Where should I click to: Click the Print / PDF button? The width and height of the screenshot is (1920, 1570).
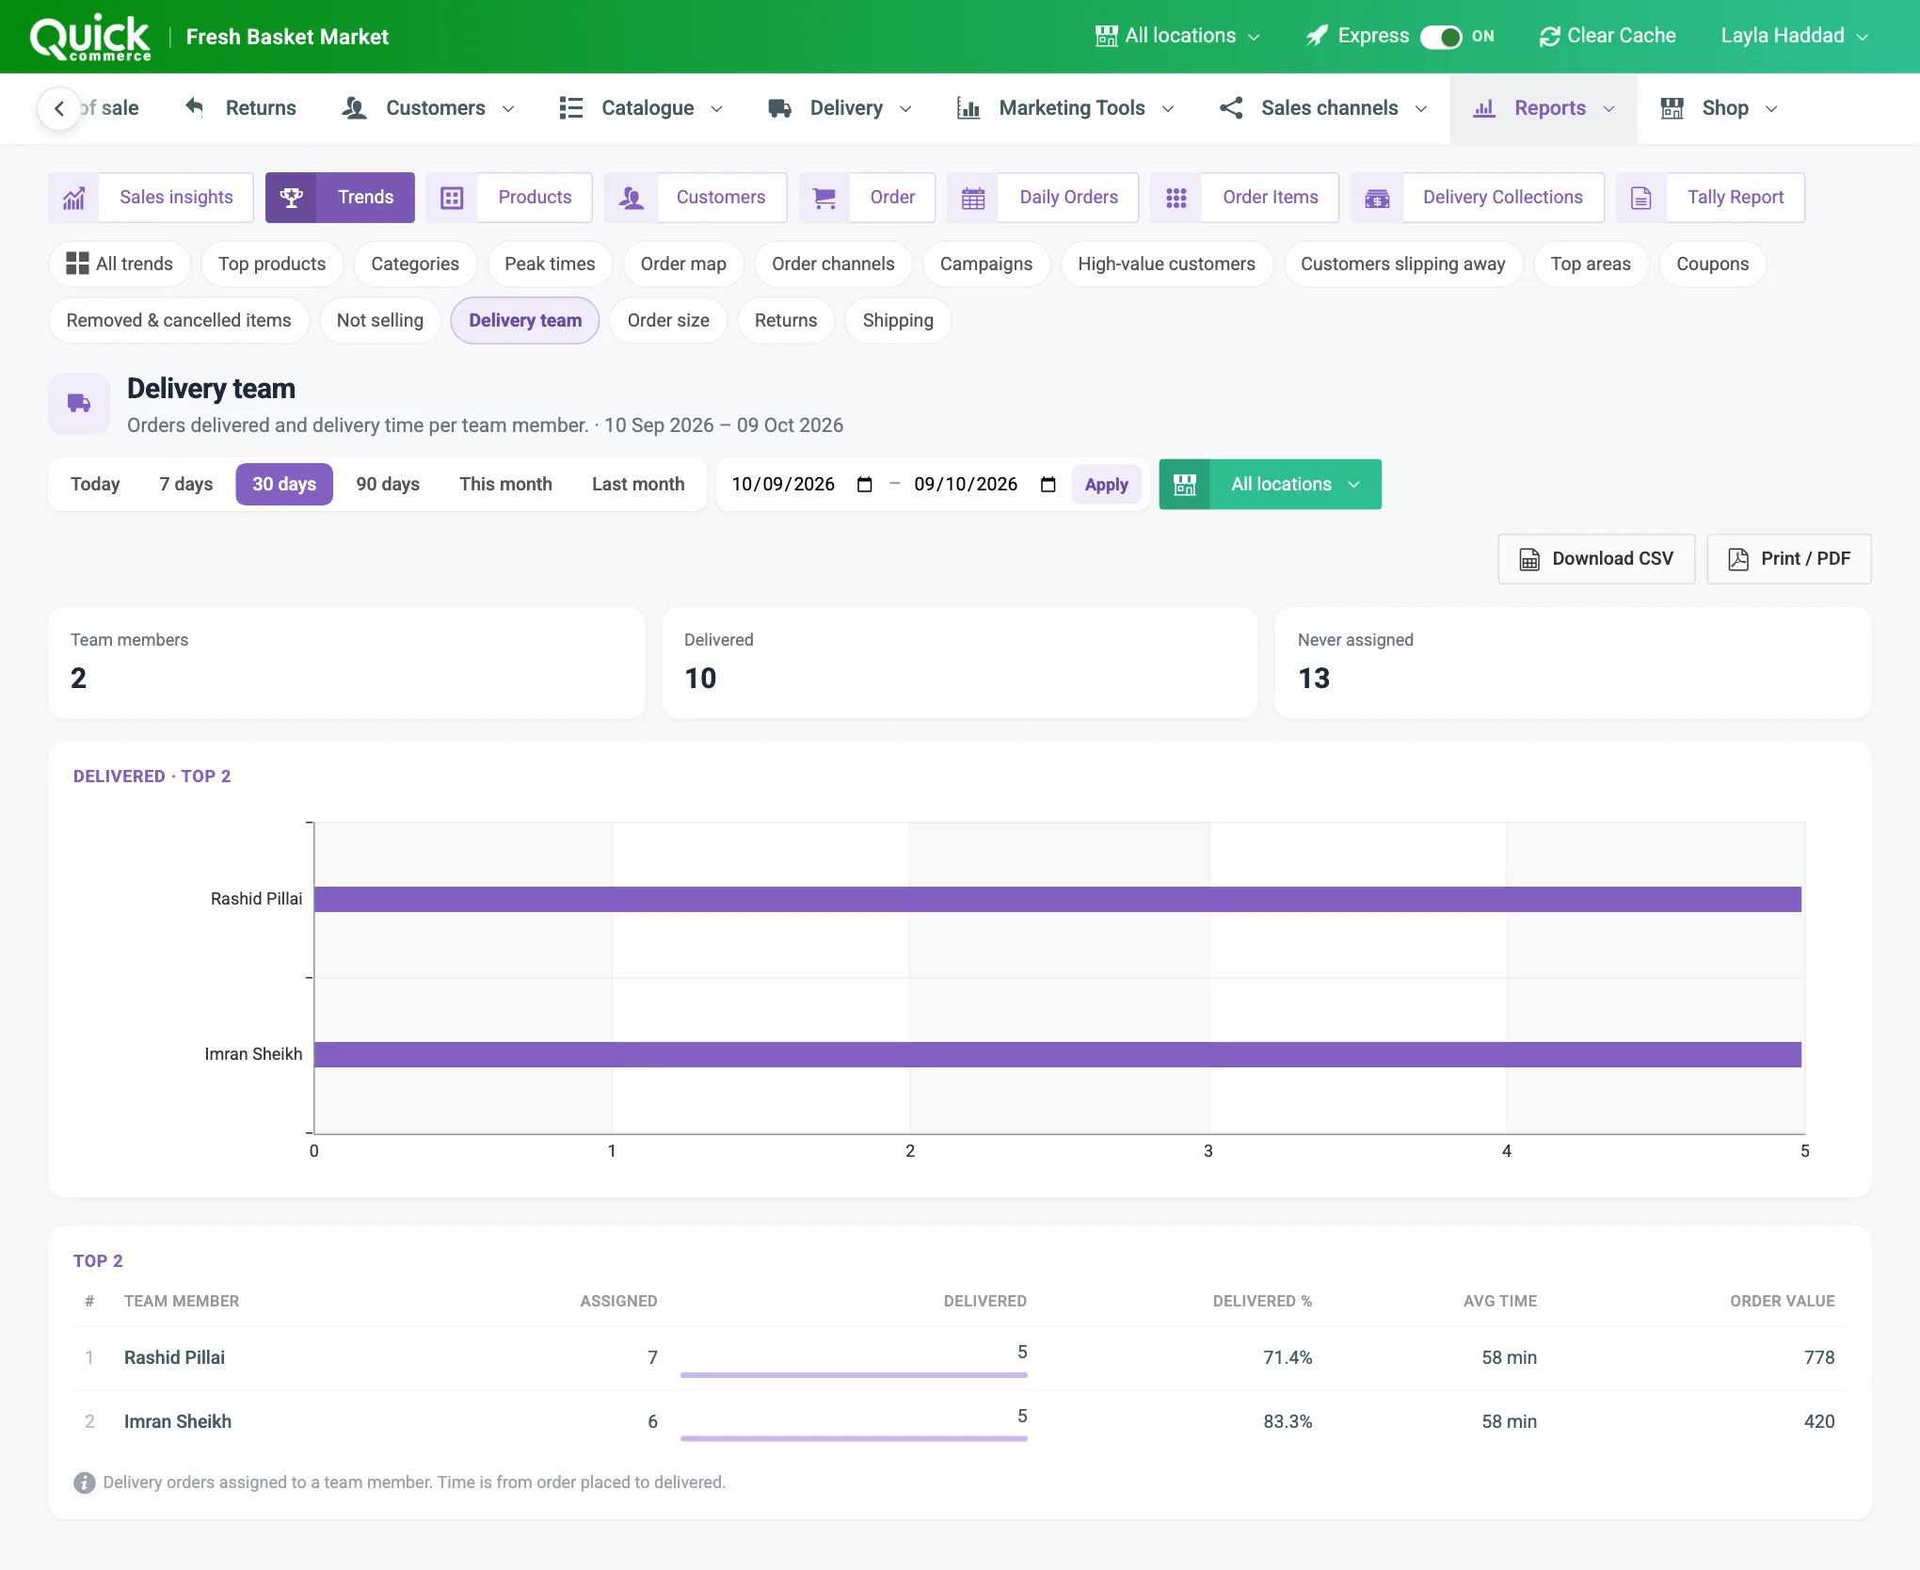point(1788,559)
